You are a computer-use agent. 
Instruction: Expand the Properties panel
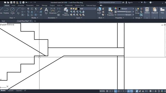120,18
